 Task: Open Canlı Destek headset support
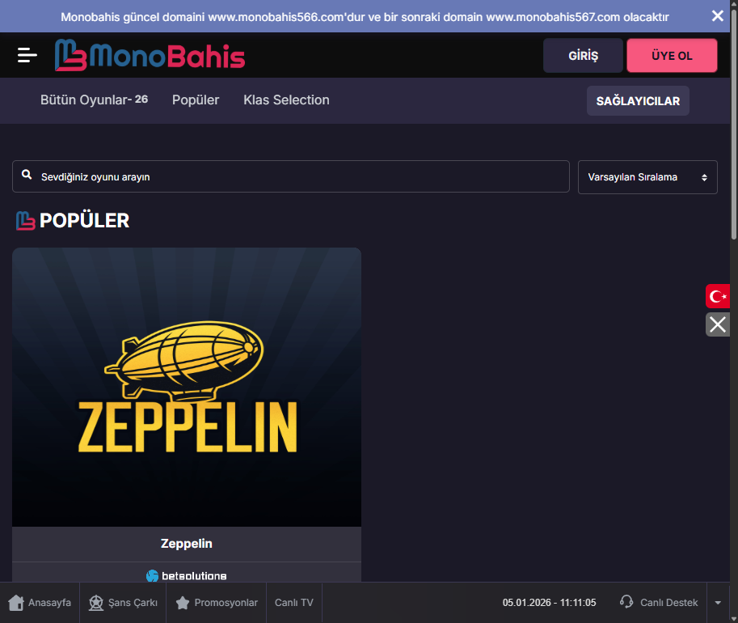(x=626, y=602)
